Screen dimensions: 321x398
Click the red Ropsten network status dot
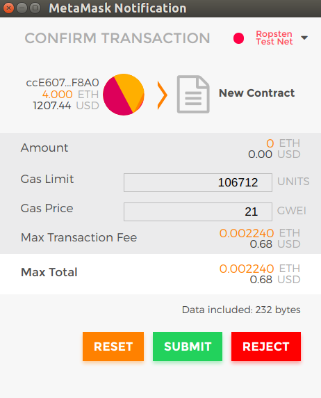238,38
